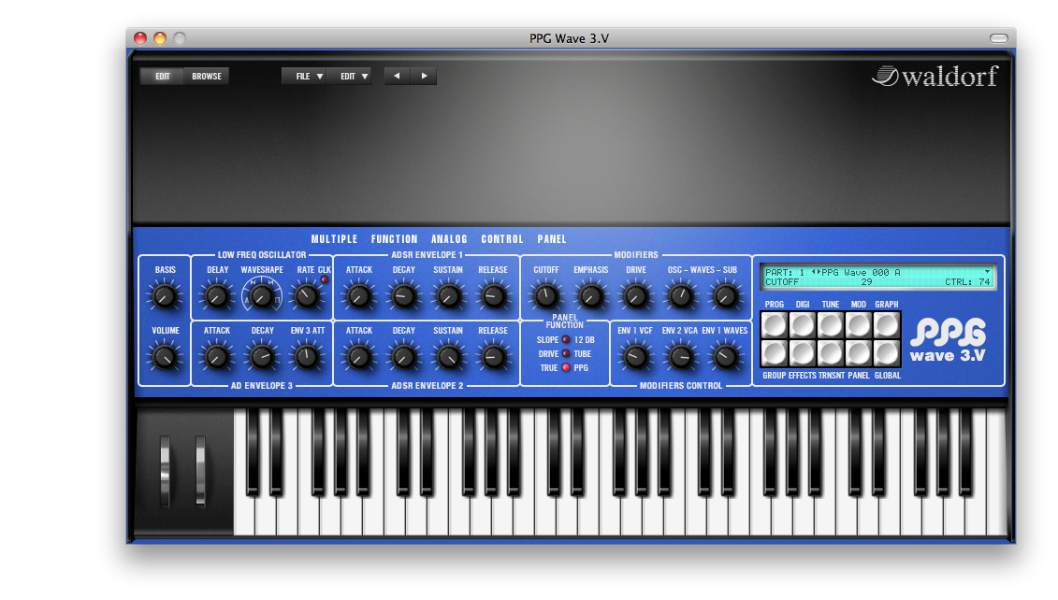
Task: Switch to BROWSE view mode
Action: (x=207, y=77)
